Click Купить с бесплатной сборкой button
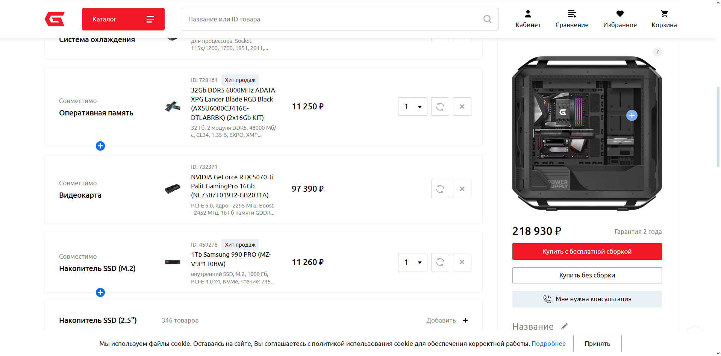This screenshot has width=721, height=356. pyautogui.click(x=587, y=251)
